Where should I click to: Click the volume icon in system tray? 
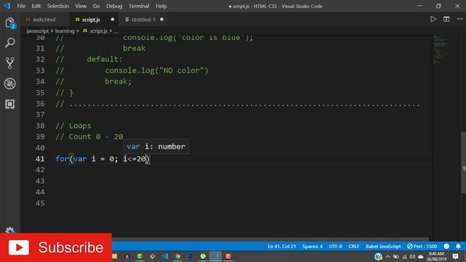click(412, 257)
